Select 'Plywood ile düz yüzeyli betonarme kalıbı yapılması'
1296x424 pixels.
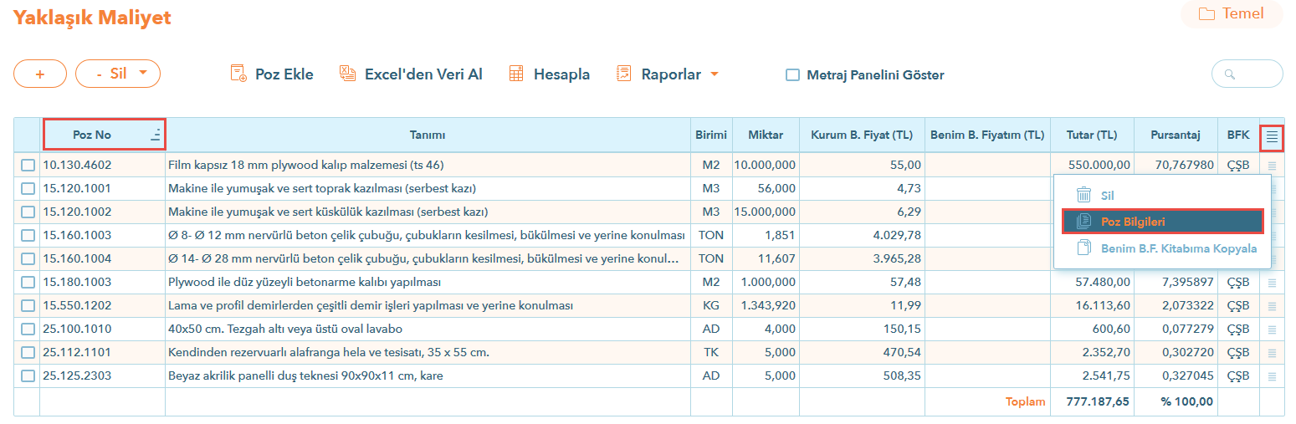pyautogui.click(x=428, y=283)
